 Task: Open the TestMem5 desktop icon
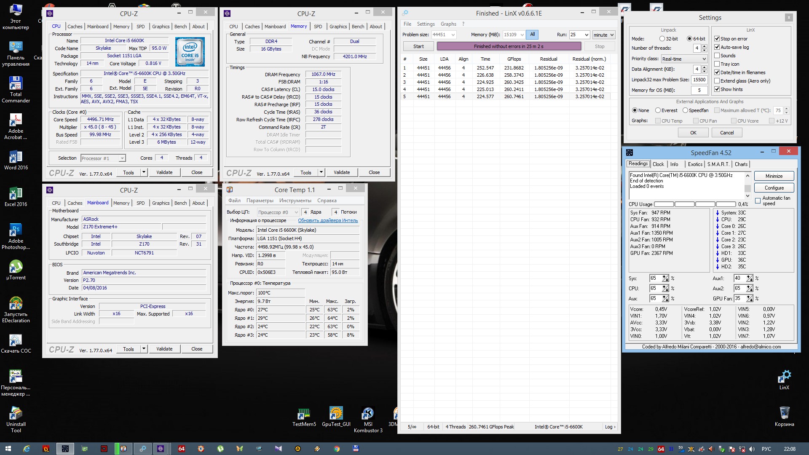point(304,413)
